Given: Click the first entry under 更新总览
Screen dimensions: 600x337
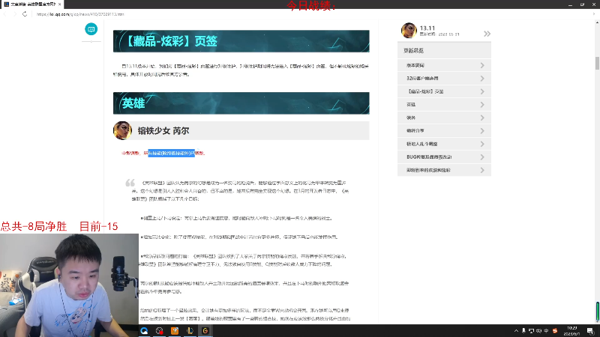Looking at the screenshot, I should click(444, 65).
